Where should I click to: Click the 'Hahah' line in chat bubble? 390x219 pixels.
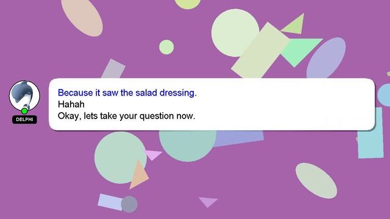71,104
